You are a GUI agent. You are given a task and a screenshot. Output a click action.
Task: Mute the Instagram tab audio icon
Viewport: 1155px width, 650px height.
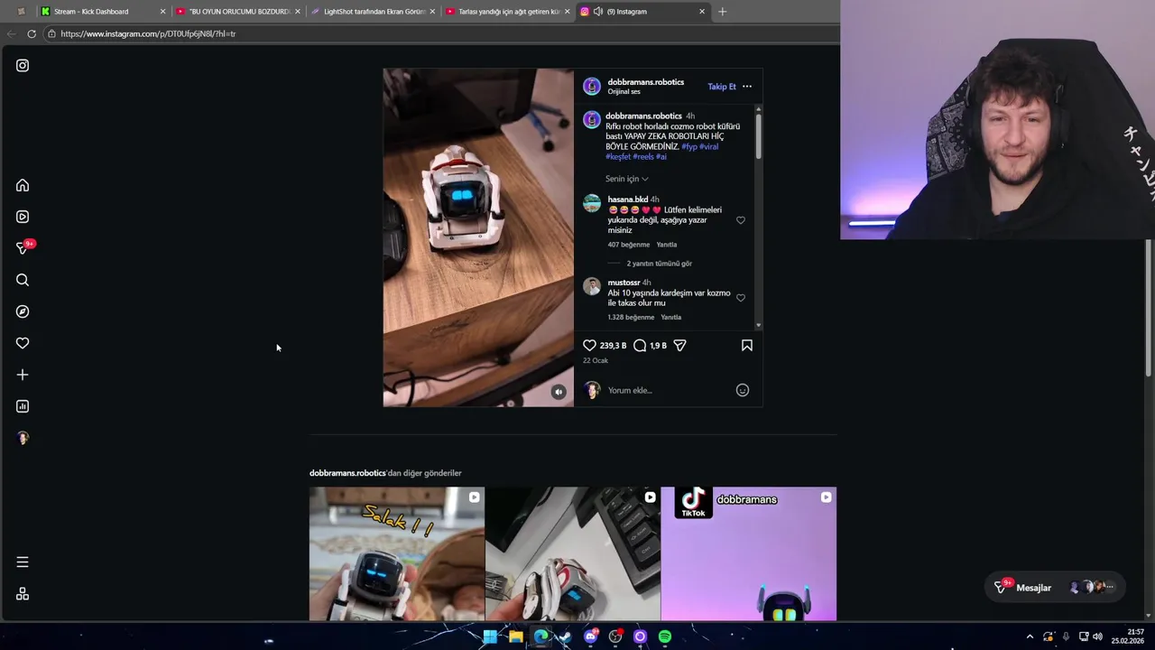[x=598, y=12]
